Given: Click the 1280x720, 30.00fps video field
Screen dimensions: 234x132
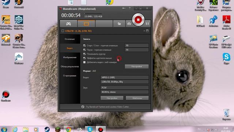Looking at the screenshot, I should [x=124, y=82].
